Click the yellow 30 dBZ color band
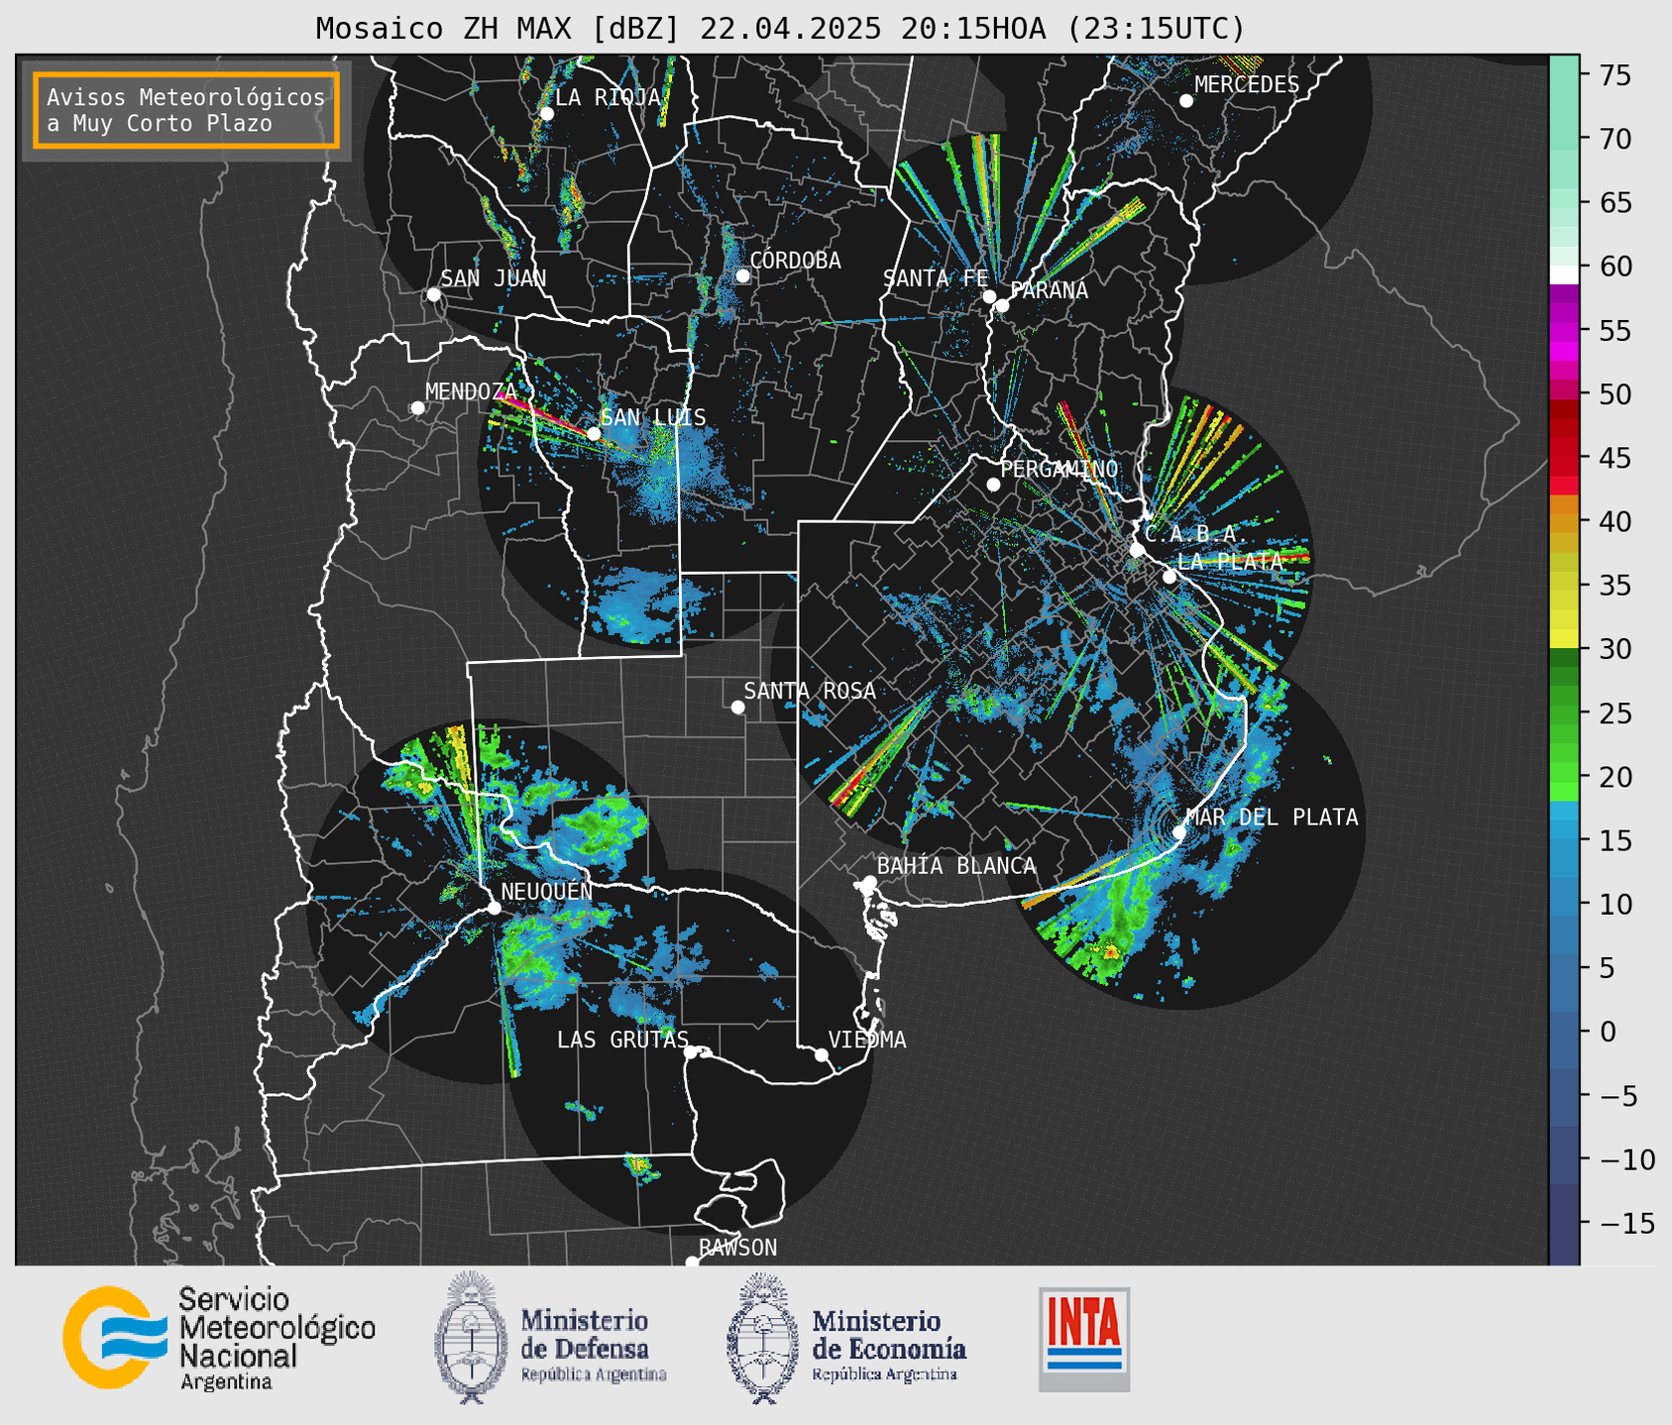 pos(1564,639)
